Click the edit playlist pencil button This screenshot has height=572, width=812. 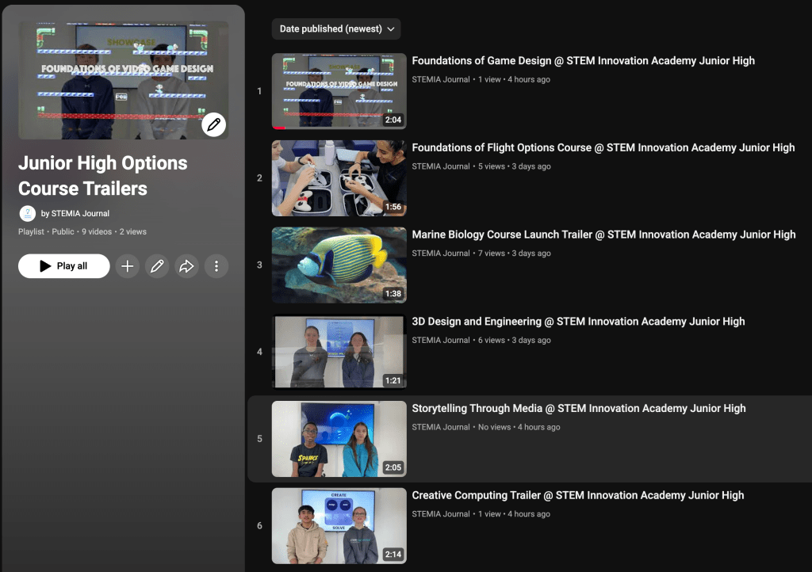click(x=157, y=266)
